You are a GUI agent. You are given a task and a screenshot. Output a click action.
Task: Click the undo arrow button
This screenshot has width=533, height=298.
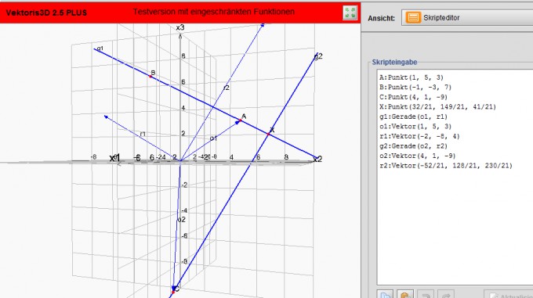[426, 295]
